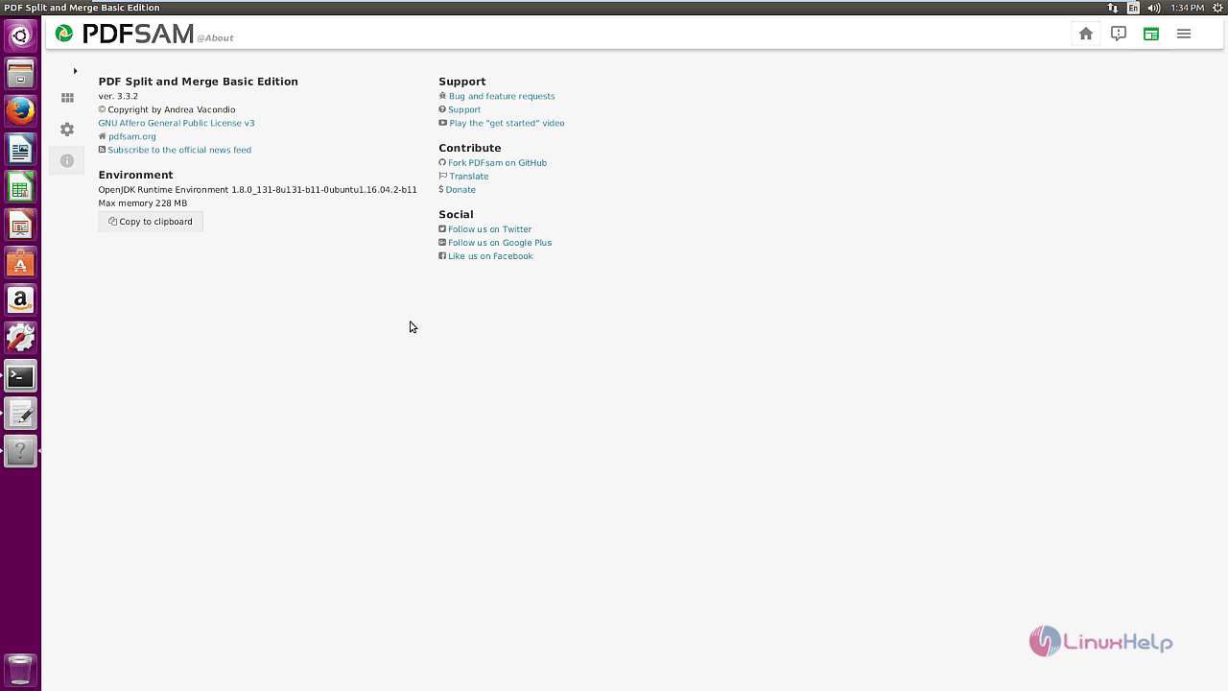Viewport: 1228px width, 691px height.
Task: Open LibreOffice Writer from launcher
Action: [20, 150]
